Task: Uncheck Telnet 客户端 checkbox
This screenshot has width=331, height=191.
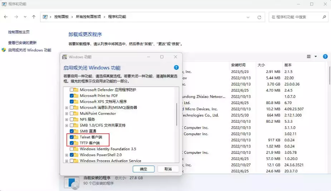Action: [x=72, y=137]
